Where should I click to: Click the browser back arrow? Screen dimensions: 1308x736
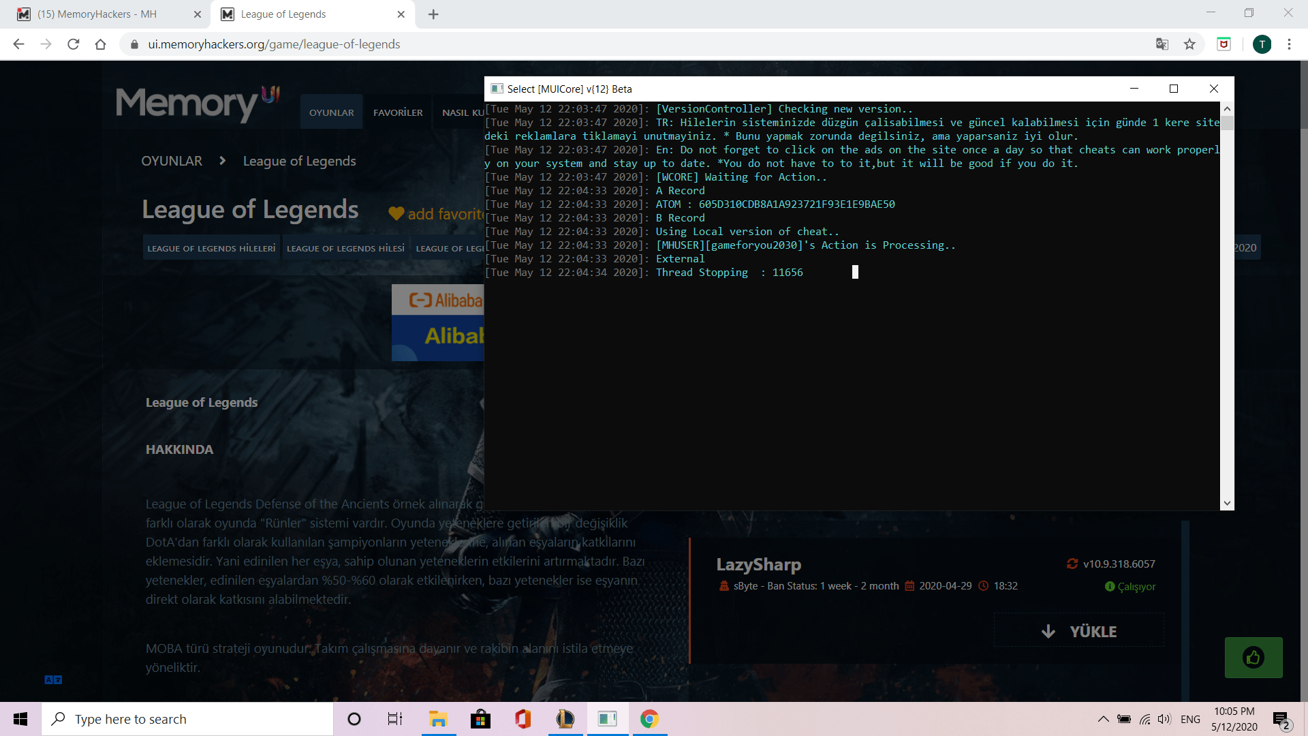click(18, 44)
